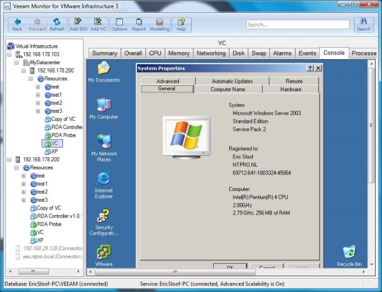Click the Back toolbar icon
382x292 pixels.
point(17,25)
